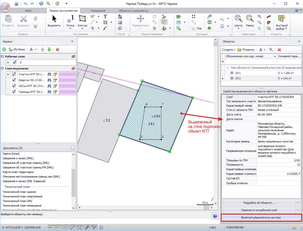Screen dimensions: 303x231
Task: Click the Документы list vertical scrollbar
Action: pos(73,181)
